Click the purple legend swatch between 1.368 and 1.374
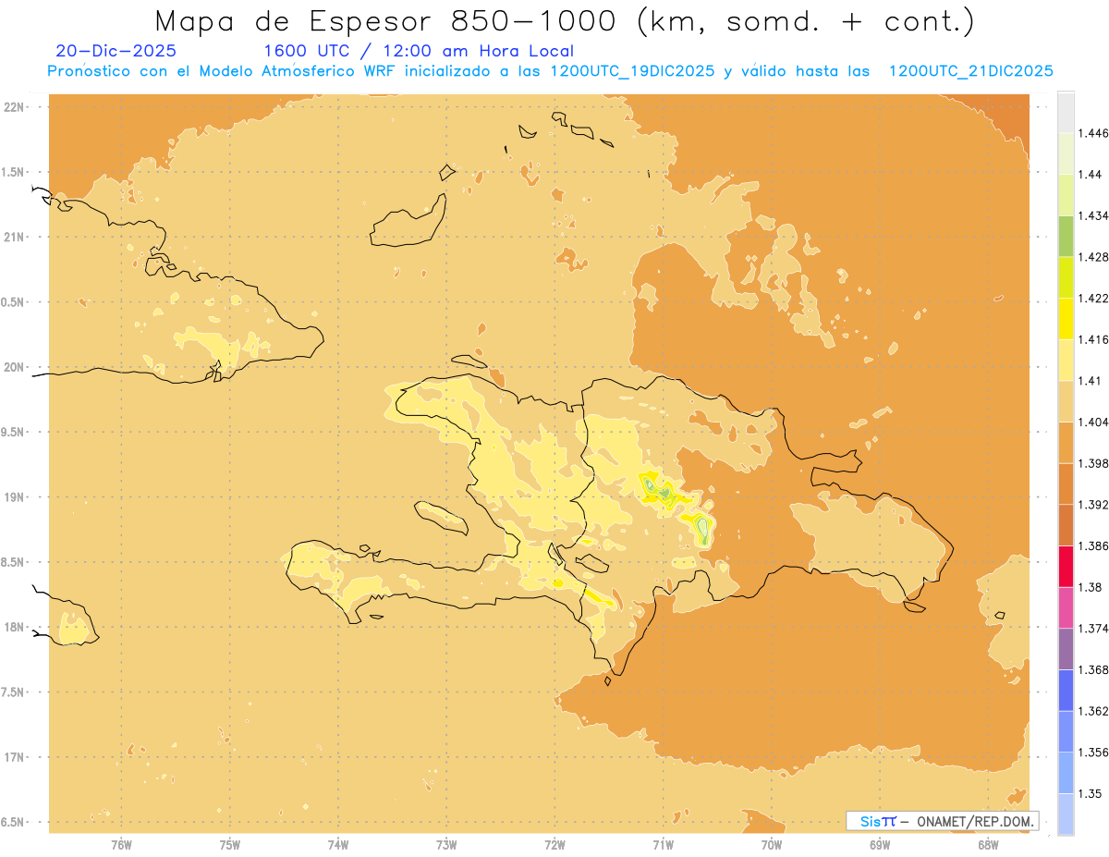The width and height of the screenshot is (1109, 857). click(x=1066, y=649)
